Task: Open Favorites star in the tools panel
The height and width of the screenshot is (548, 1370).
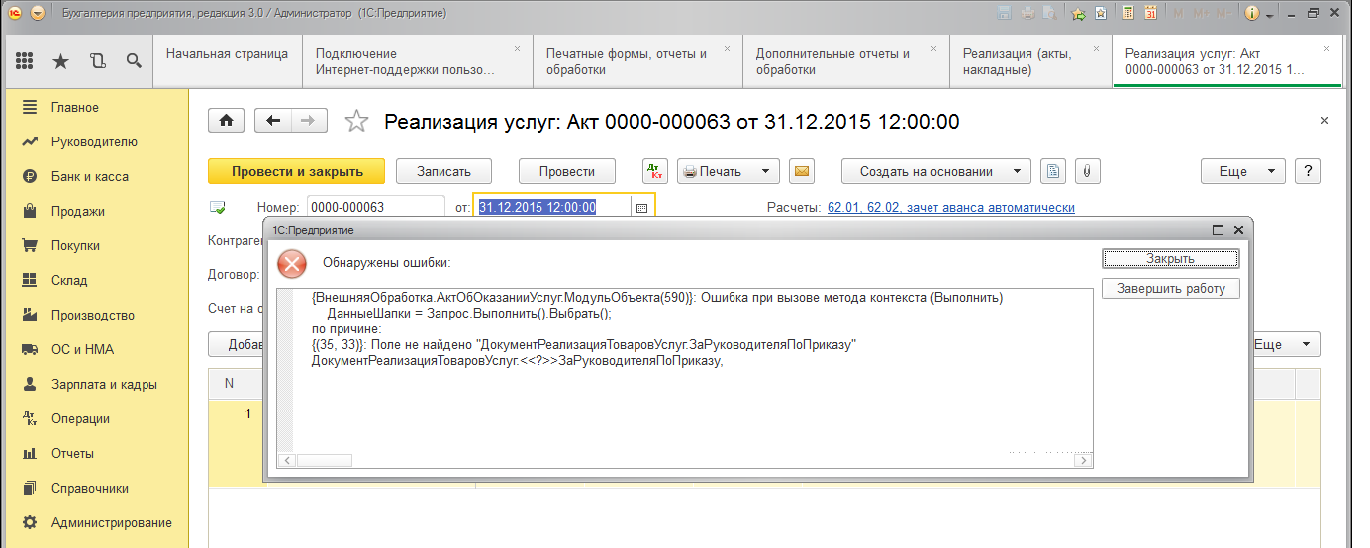Action: (x=61, y=61)
